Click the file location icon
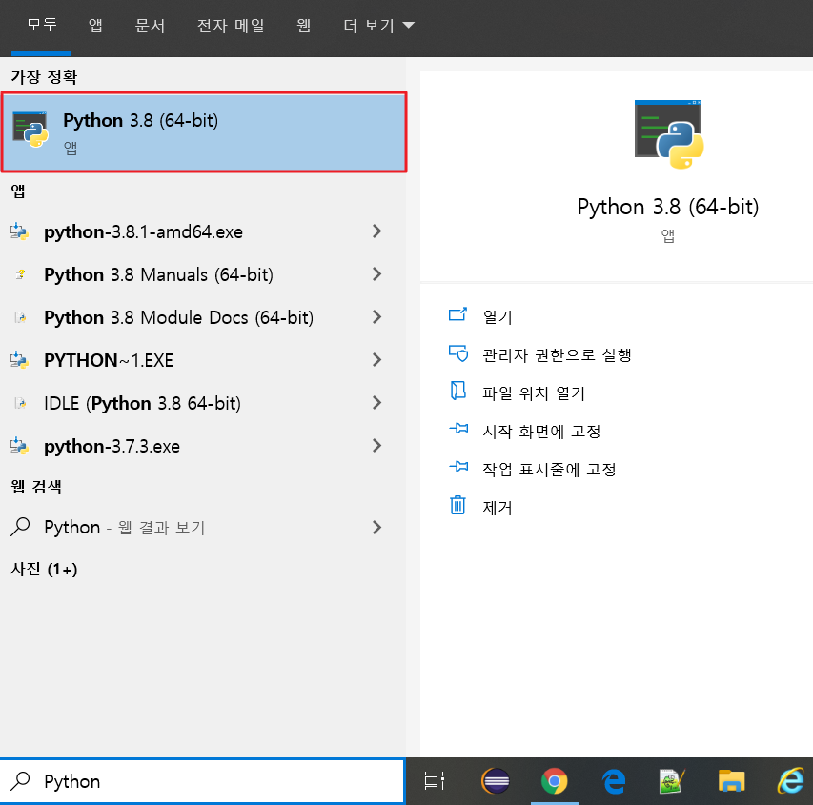The height and width of the screenshot is (805, 813). (x=458, y=391)
